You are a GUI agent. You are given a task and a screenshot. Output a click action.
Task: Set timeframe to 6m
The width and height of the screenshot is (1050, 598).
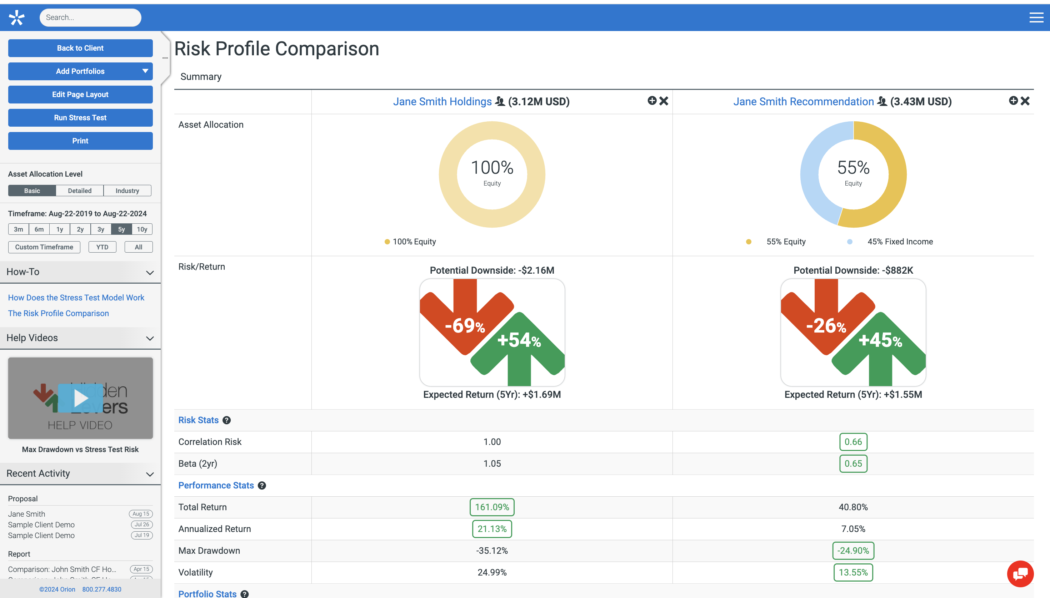click(39, 229)
